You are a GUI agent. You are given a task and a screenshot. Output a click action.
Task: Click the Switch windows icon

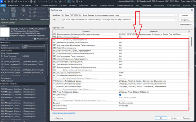point(77,2)
